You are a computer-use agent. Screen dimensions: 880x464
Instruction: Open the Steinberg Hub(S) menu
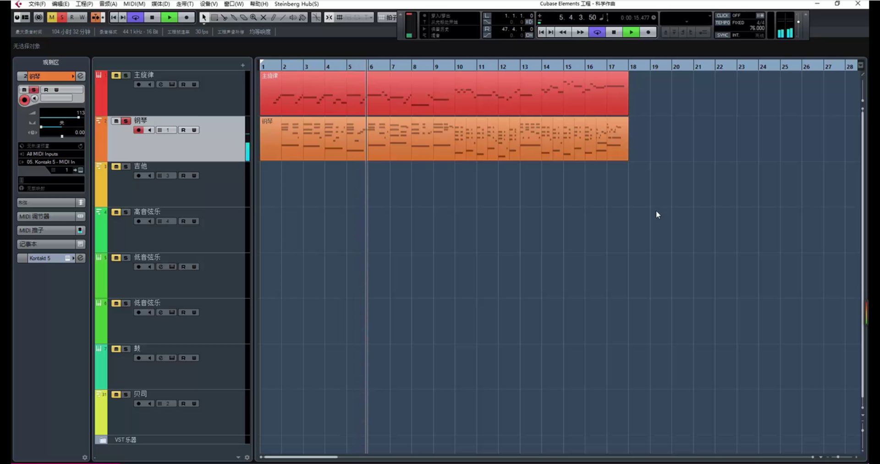pos(297,4)
